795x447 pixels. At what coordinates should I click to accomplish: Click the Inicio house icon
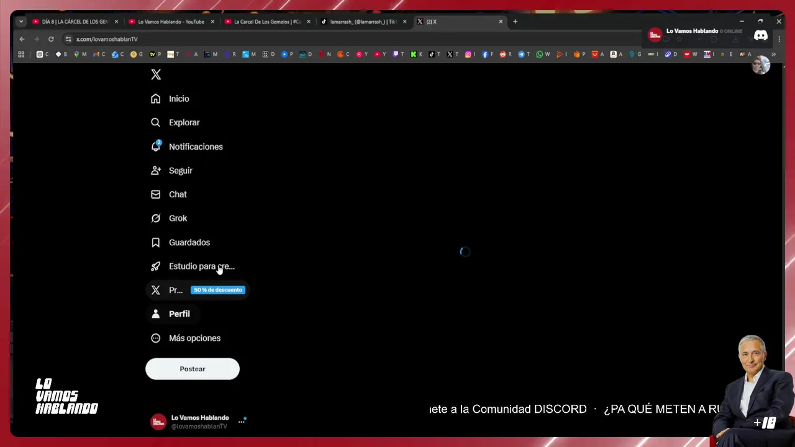155,99
